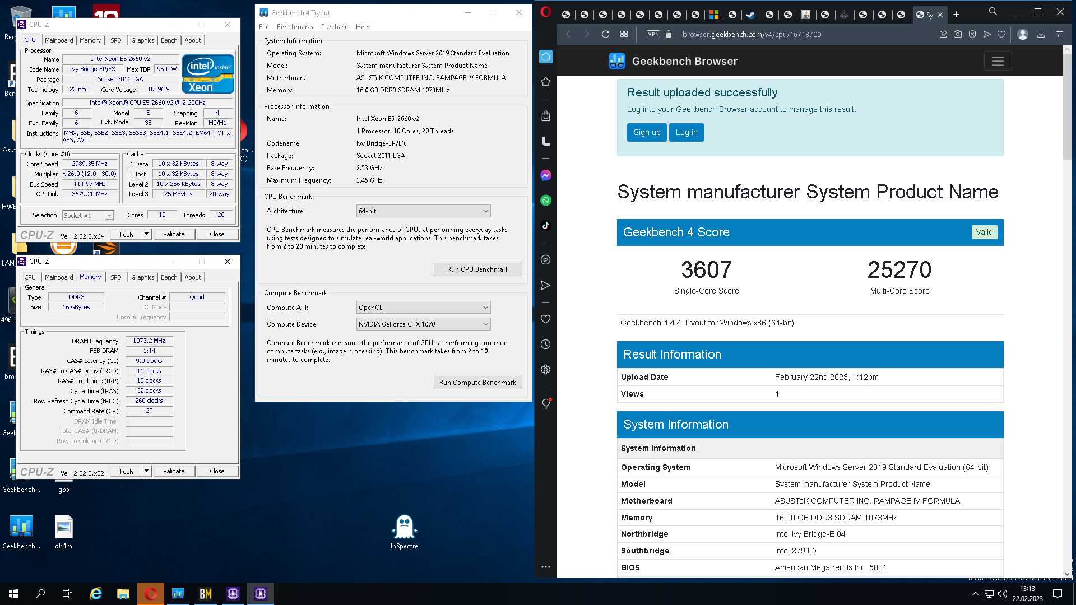Viewport: 1076px width, 605px height.
Task: Open Messenger in Opera sidebar
Action: (x=546, y=175)
